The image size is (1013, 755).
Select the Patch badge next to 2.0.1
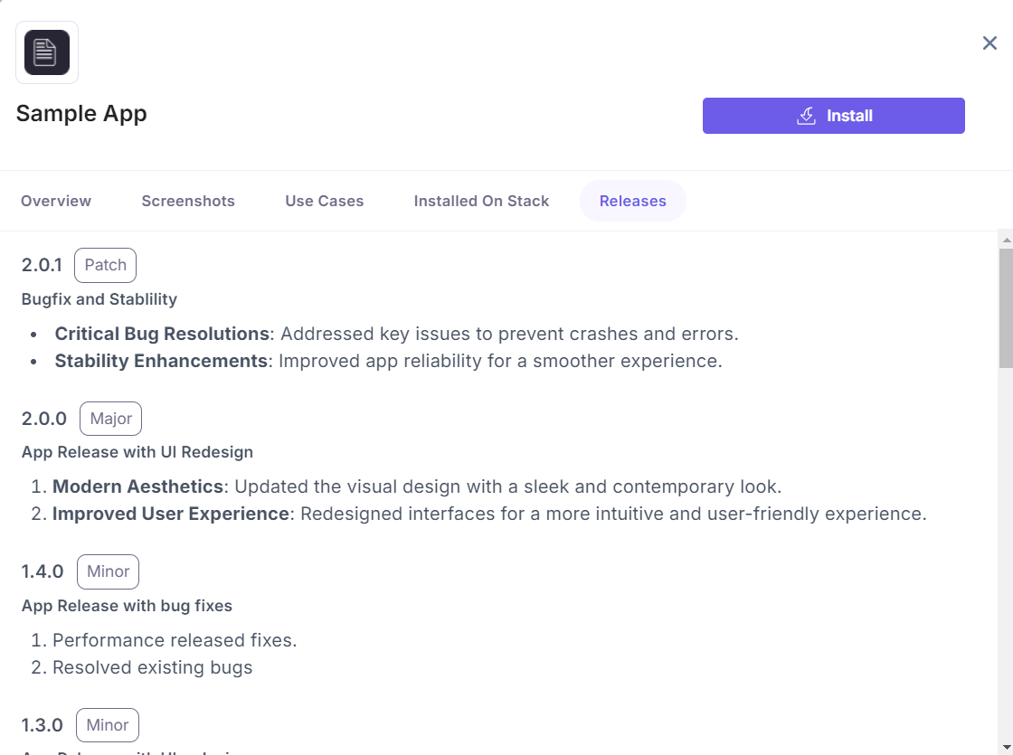pos(105,265)
